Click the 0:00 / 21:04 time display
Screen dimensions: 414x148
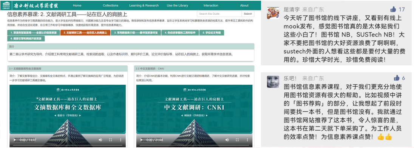tap(154, 140)
